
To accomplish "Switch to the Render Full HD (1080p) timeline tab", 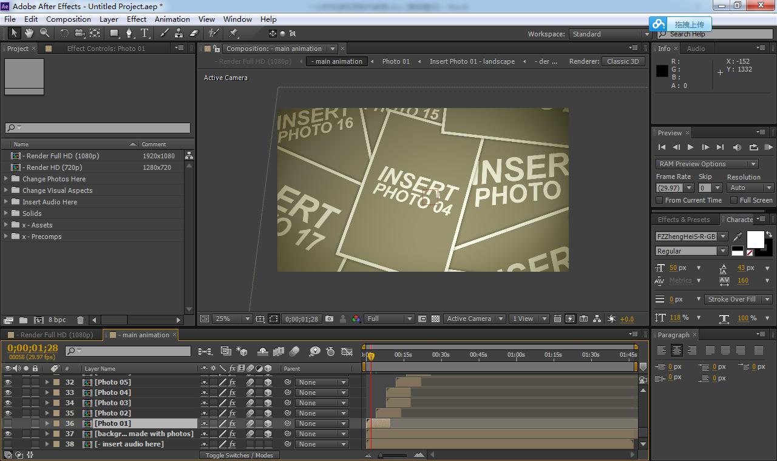I will point(51,335).
